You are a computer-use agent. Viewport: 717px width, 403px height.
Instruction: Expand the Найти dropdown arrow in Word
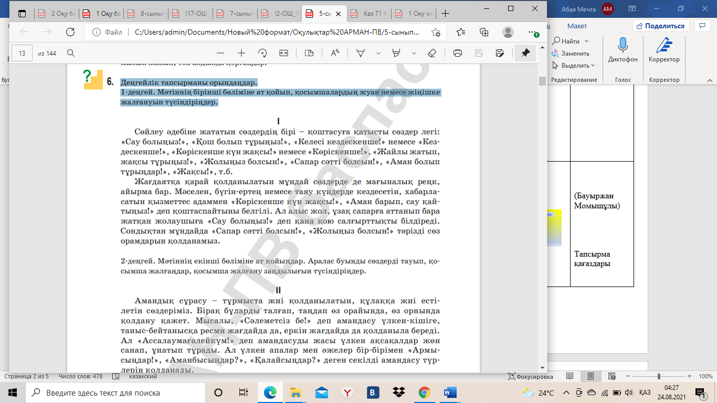coord(586,41)
